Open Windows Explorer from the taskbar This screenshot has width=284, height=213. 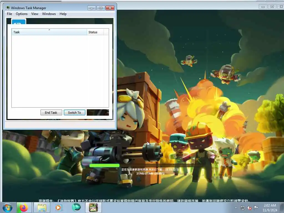[42, 207]
